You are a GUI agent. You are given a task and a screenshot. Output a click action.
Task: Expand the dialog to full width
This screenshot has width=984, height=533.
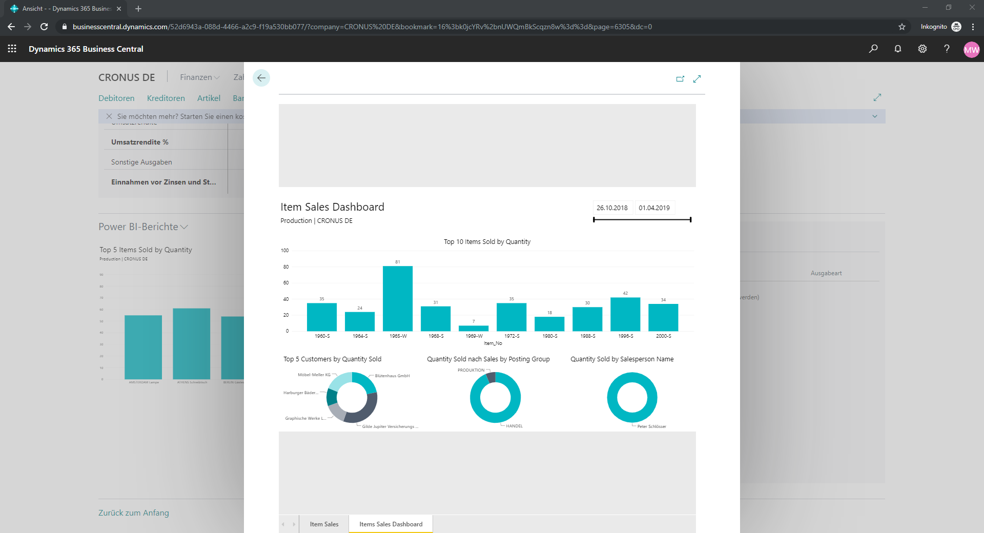pos(697,79)
